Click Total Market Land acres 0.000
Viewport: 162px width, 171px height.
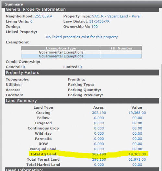(99, 165)
